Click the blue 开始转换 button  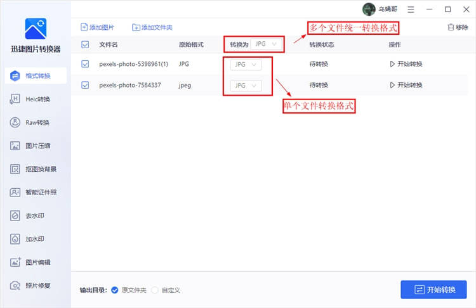click(434, 290)
